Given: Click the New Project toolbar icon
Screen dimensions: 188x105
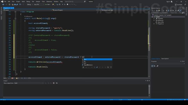Looking at the screenshot, I should [9, 5].
